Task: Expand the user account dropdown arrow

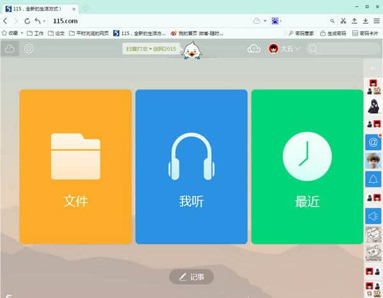Action: 297,49
